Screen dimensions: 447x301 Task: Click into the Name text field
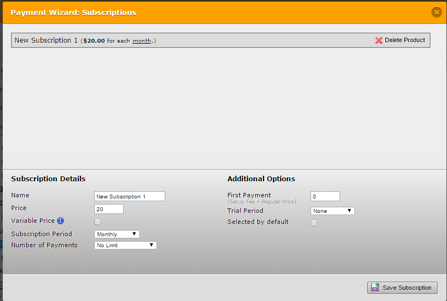point(130,196)
